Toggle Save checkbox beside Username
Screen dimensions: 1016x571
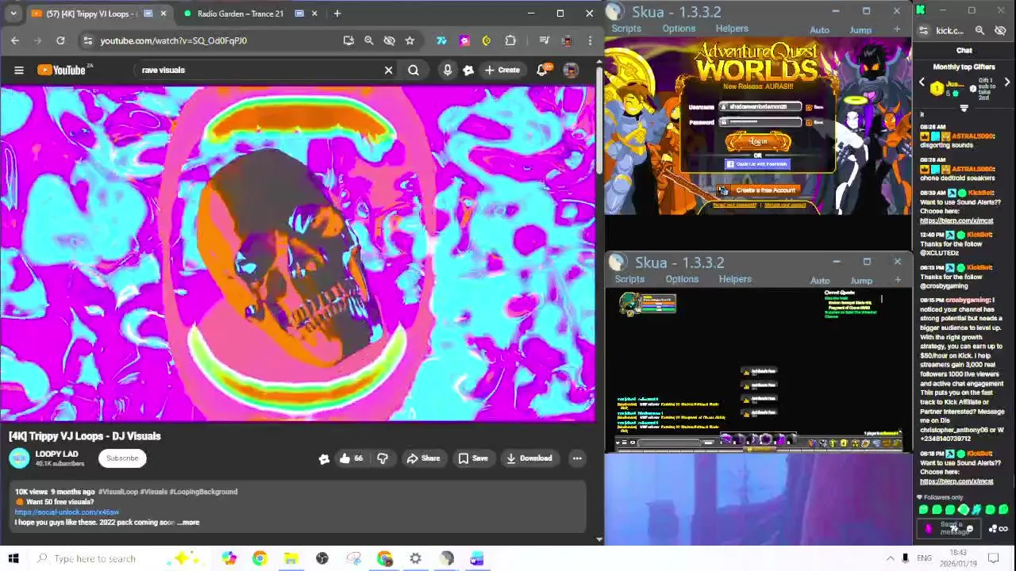810,107
